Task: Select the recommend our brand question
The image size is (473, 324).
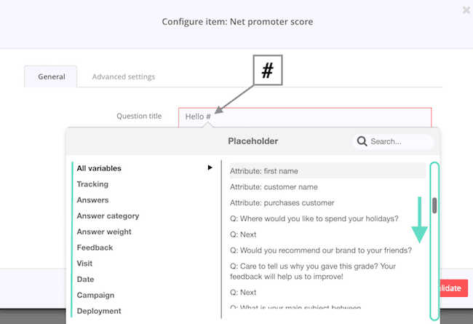Action: tap(321, 250)
